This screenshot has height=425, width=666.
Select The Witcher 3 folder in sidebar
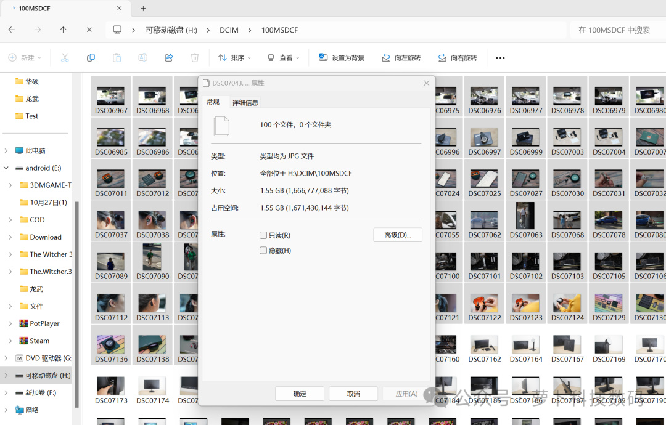pyautogui.click(x=46, y=254)
